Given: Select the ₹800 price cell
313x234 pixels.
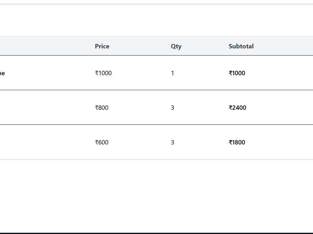Looking at the screenshot, I should [x=102, y=108].
